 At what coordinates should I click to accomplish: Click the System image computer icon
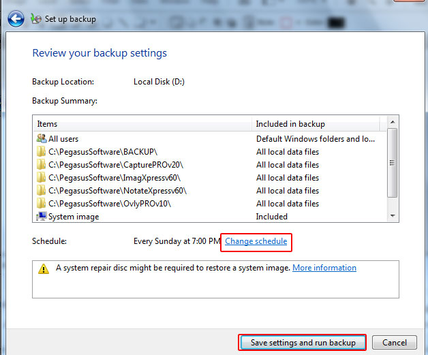tap(42, 217)
